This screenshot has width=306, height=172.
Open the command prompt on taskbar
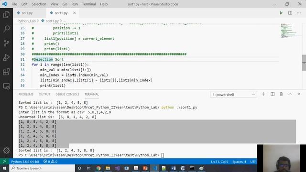click(192, 168)
